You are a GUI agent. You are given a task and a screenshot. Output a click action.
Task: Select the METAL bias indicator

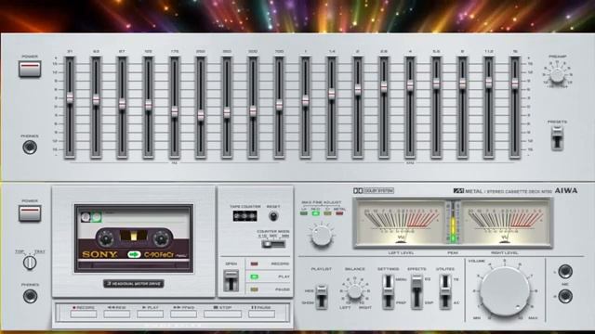pyautogui.click(x=339, y=213)
